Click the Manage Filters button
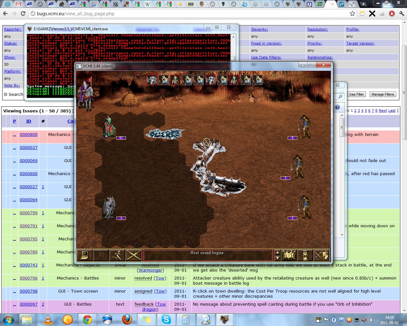This screenshot has width=407, height=326. [383, 94]
